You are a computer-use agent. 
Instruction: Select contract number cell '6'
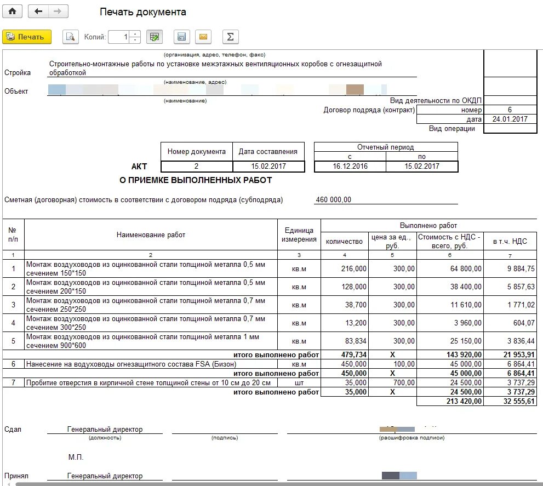coord(510,110)
